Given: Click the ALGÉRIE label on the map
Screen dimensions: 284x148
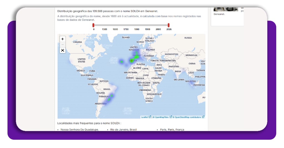Looking at the screenshot, I should 137,68.
